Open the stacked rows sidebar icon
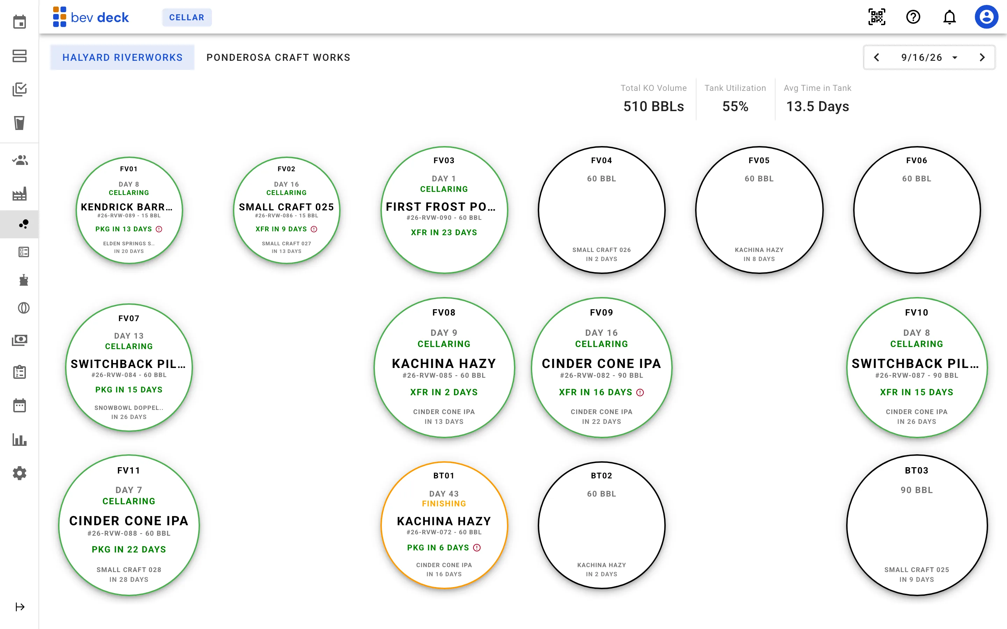 point(20,56)
